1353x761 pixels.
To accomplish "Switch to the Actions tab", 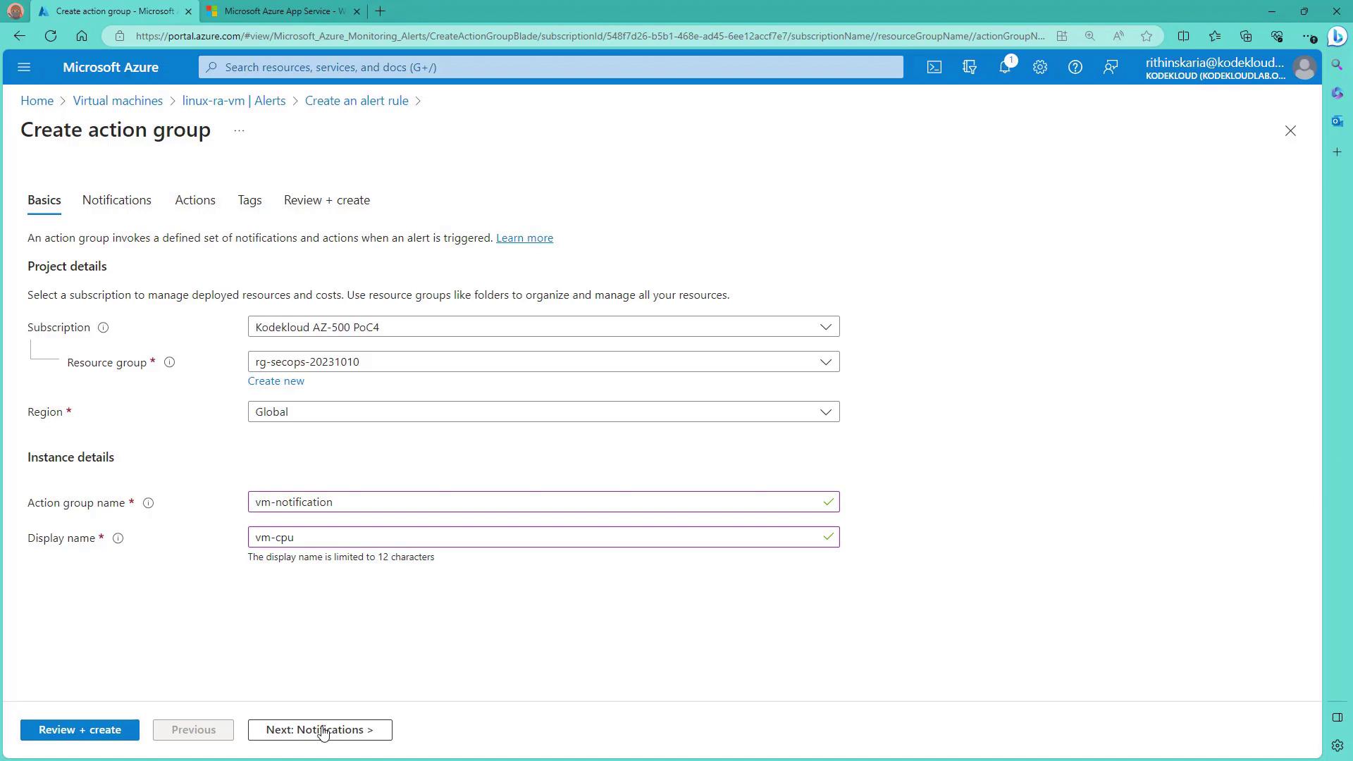I will pos(195,200).
